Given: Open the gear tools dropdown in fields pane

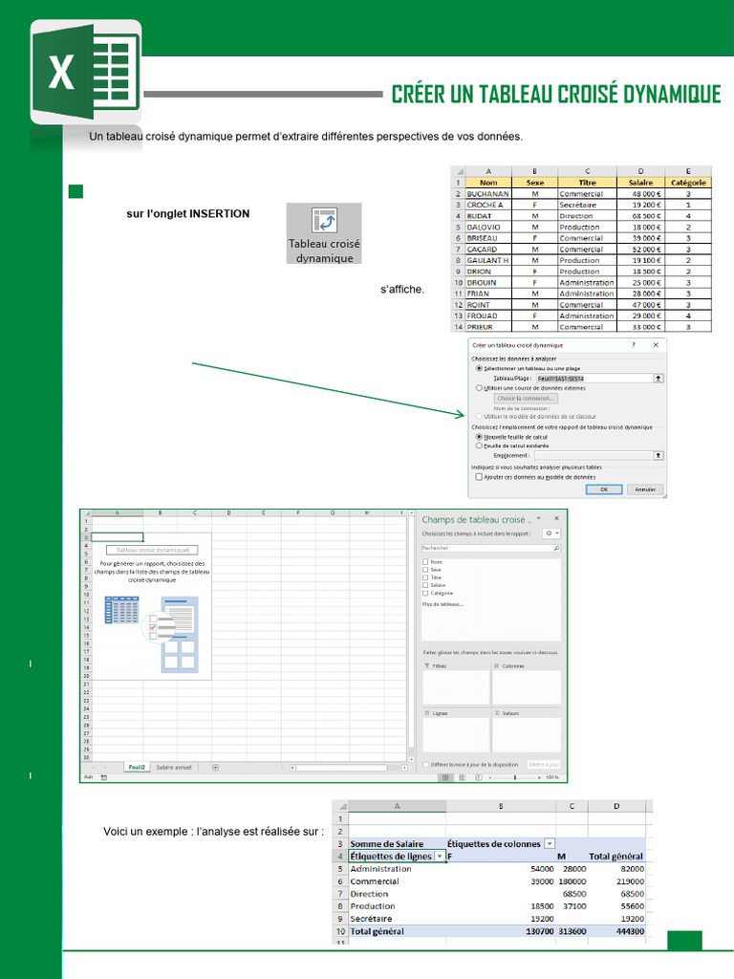Looking at the screenshot, I should [550, 534].
